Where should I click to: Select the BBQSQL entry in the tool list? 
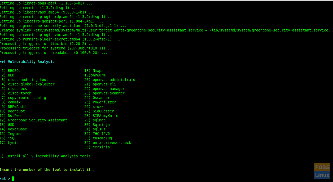click(x=14, y=71)
